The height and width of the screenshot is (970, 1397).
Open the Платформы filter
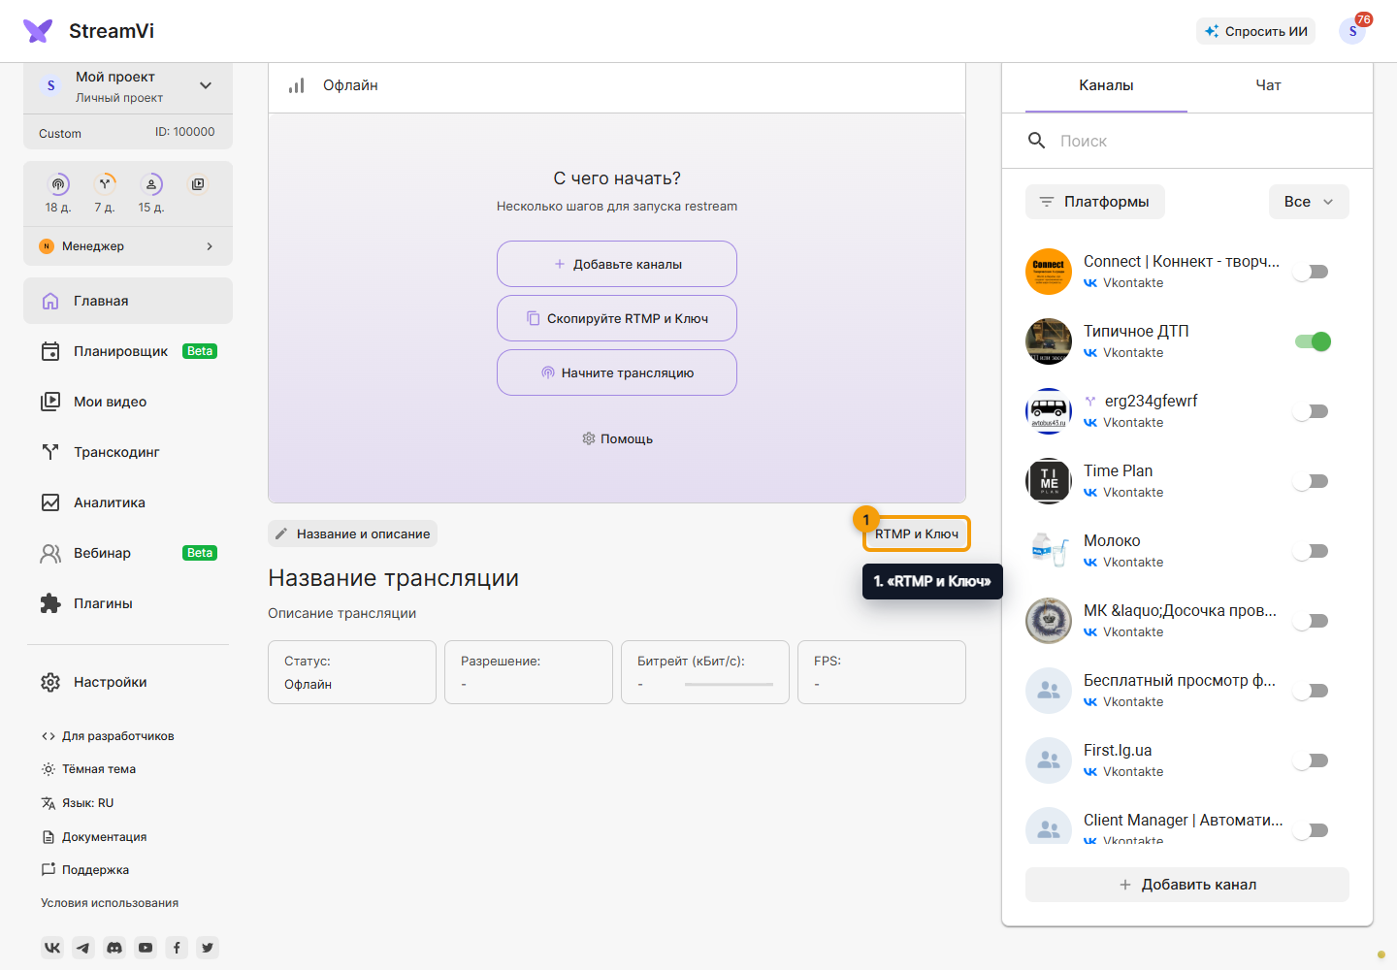coord(1095,202)
